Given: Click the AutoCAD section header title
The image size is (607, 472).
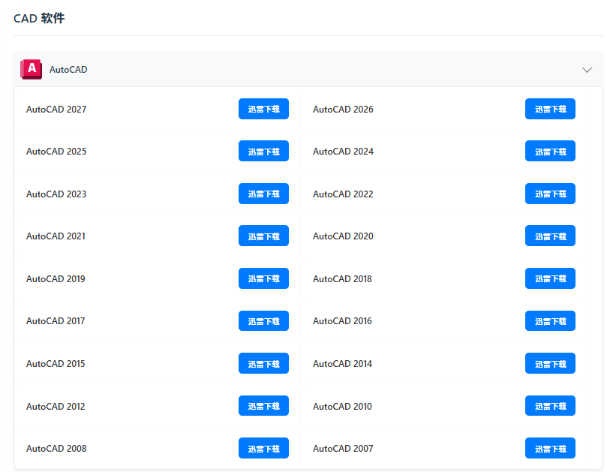Looking at the screenshot, I should pos(68,70).
